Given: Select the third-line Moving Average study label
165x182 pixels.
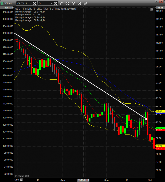Looking at the screenshot, I should click(x=30, y=17).
